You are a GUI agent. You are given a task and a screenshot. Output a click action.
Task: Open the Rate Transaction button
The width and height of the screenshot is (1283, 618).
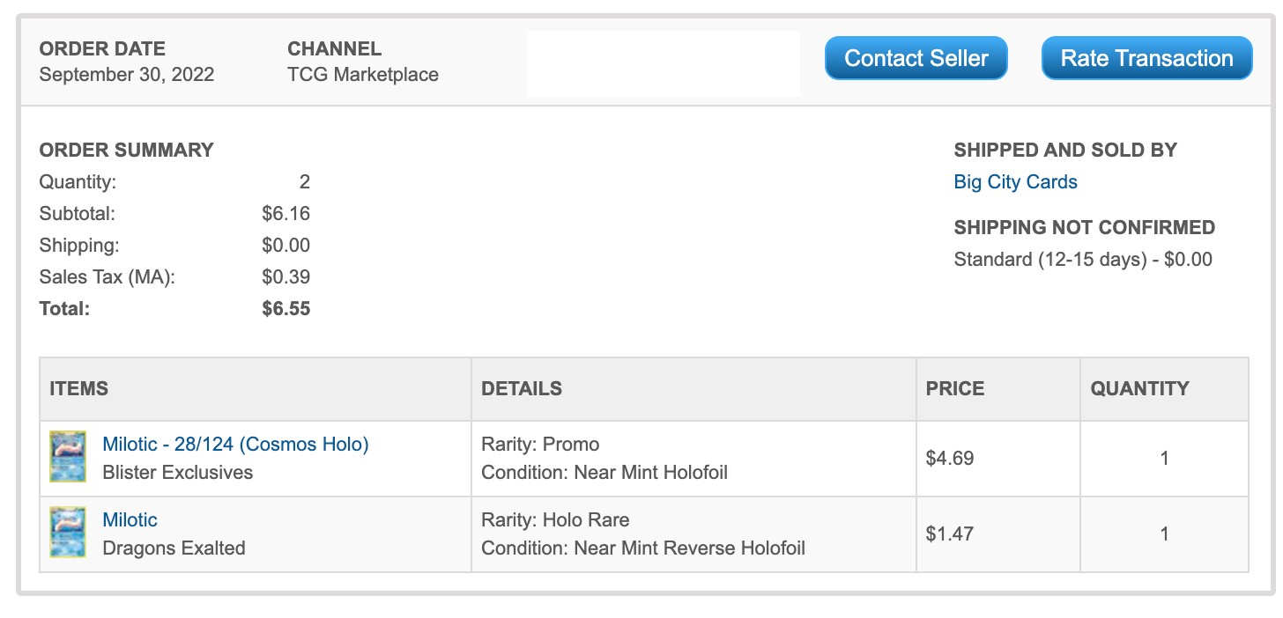point(1146,58)
